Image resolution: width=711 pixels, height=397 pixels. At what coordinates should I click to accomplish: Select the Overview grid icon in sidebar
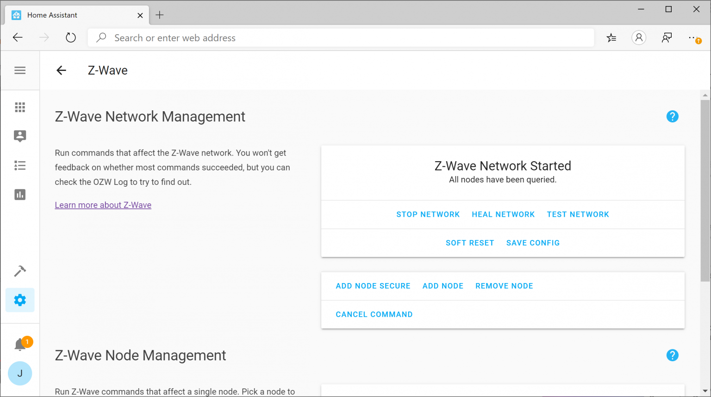[20, 107]
